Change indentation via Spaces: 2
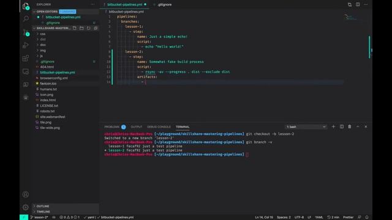Viewport: 392px width, 220px height. (284, 218)
